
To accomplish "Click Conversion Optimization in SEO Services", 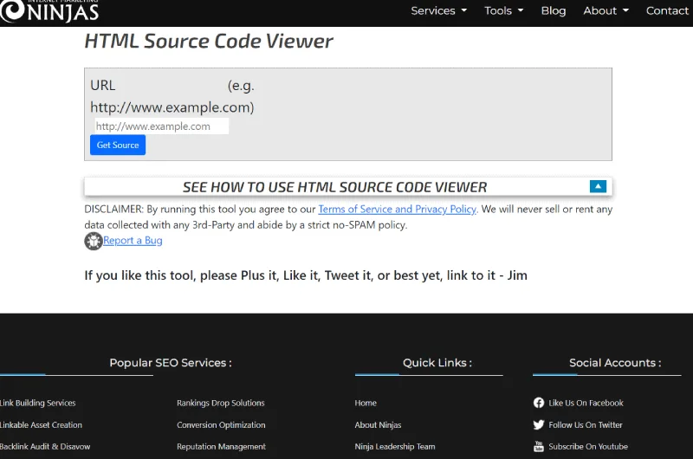I will coord(221,425).
